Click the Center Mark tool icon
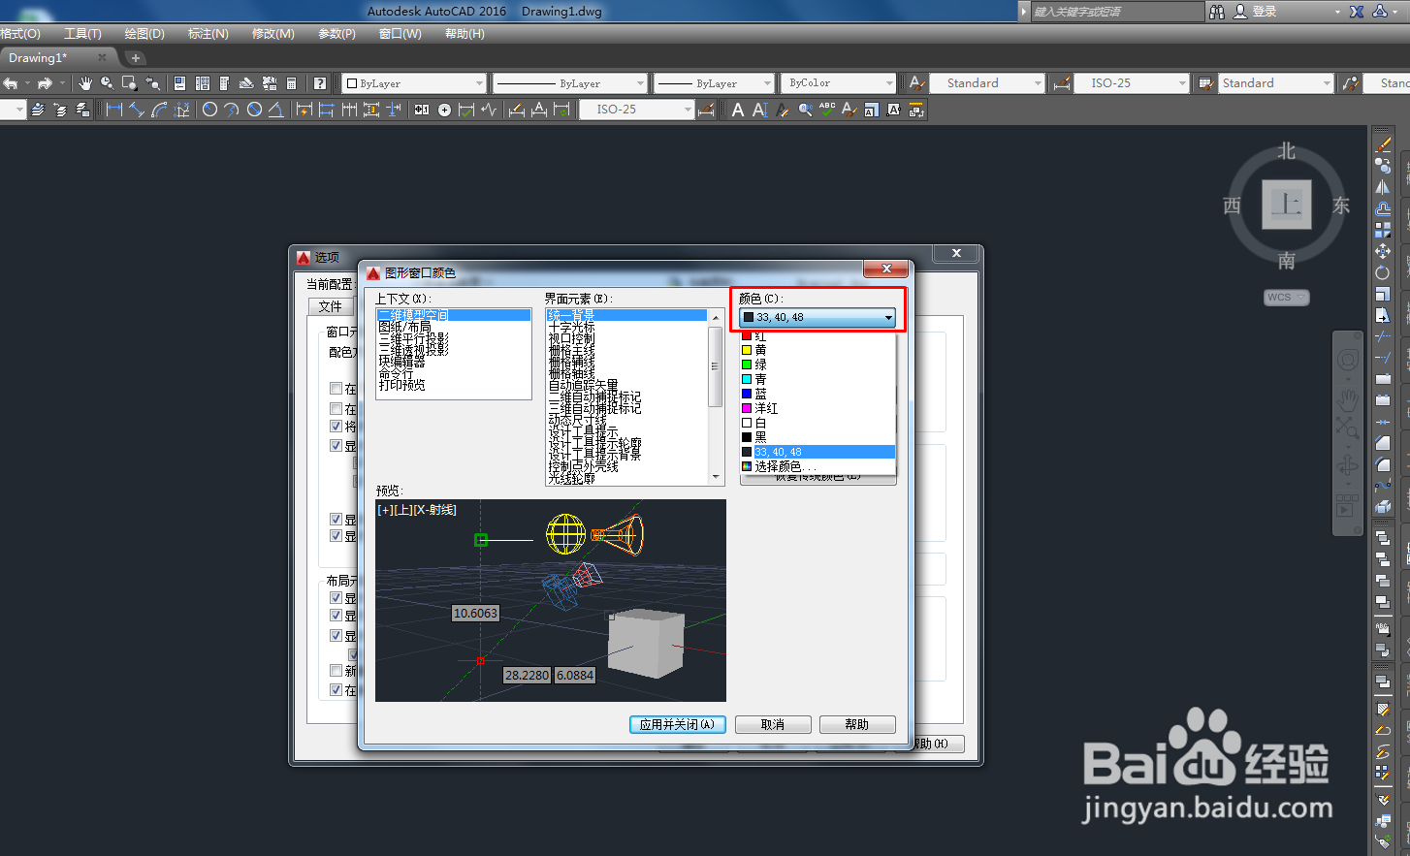Screen dimensions: 1410x856 (444, 110)
